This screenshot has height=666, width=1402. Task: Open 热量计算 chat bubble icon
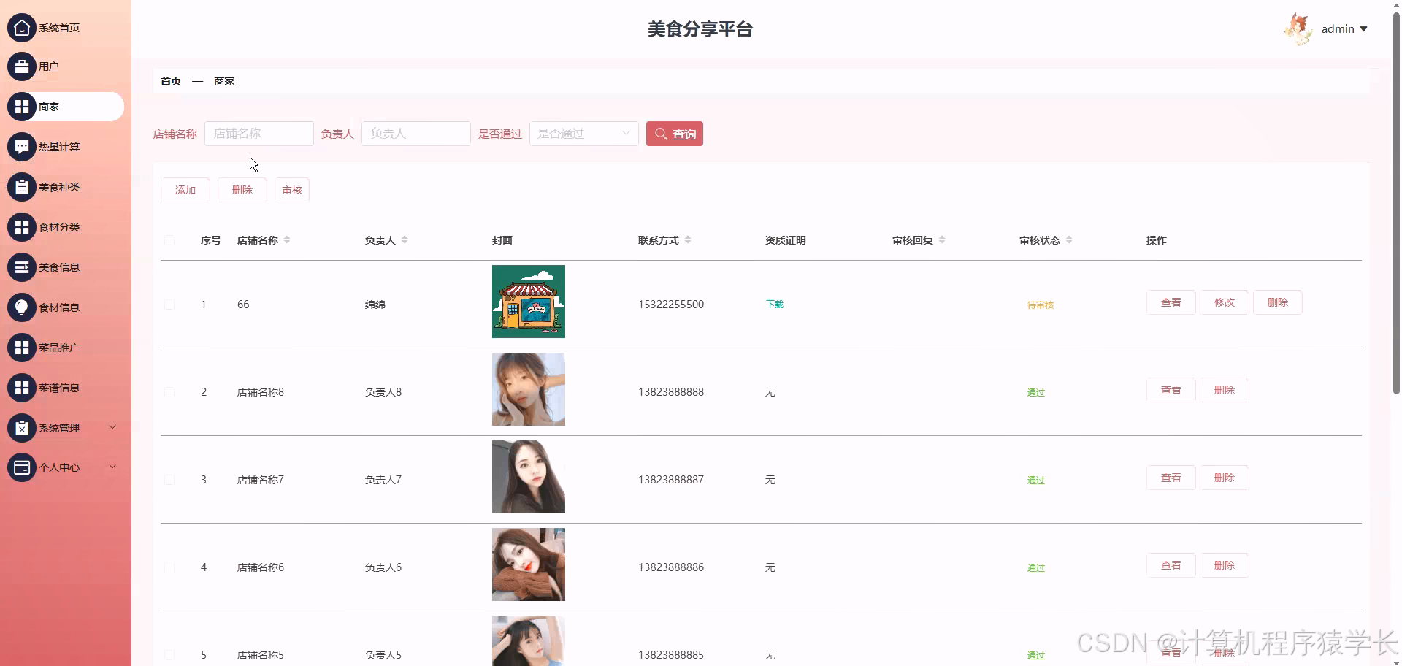point(22,147)
